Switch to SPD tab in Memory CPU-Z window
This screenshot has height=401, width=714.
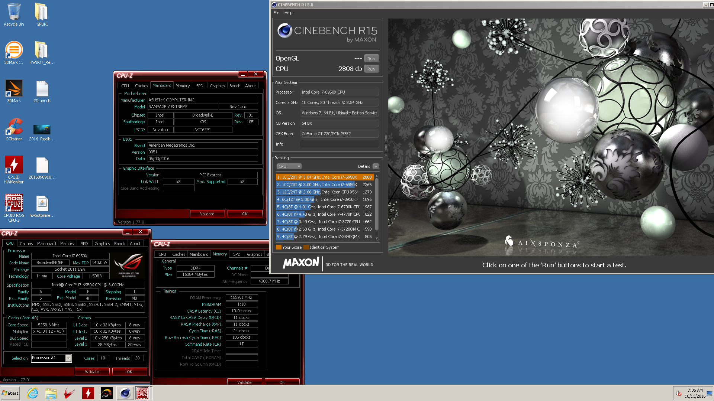237,254
